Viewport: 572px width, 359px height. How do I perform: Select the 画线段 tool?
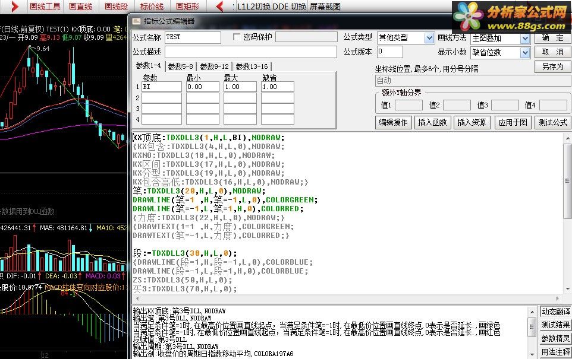click(x=116, y=6)
